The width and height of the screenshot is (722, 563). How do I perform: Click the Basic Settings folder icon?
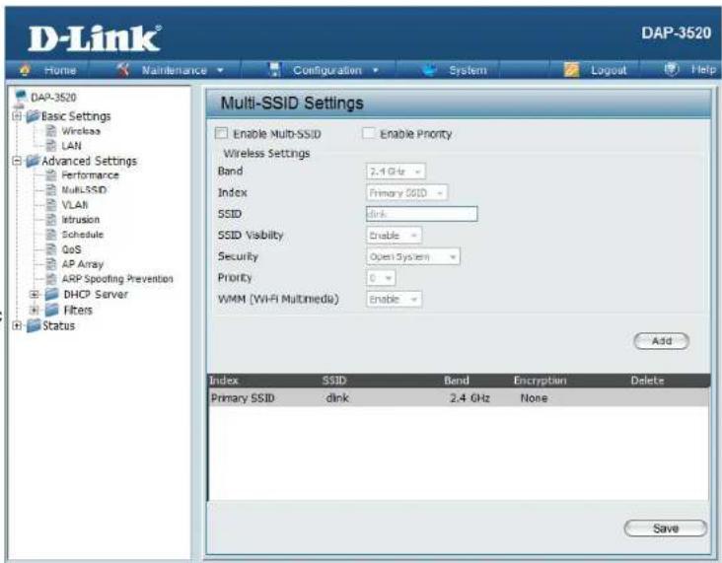pyautogui.click(x=33, y=116)
